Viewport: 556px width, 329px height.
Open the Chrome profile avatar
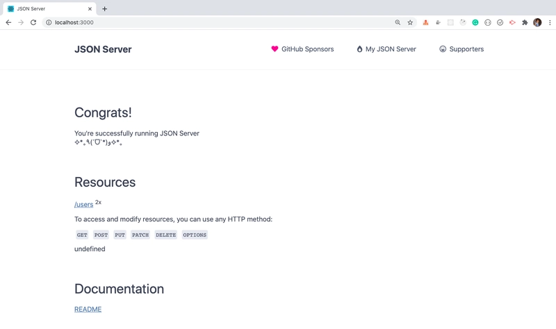click(537, 22)
